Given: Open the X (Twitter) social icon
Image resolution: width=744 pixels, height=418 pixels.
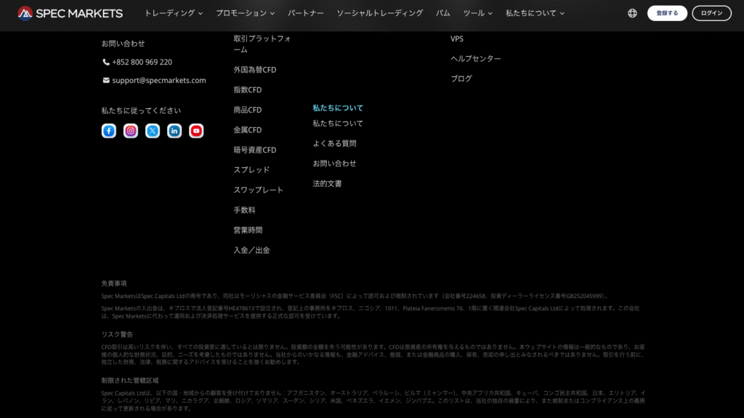Looking at the screenshot, I should pyautogui.click(x=153, y=131).
